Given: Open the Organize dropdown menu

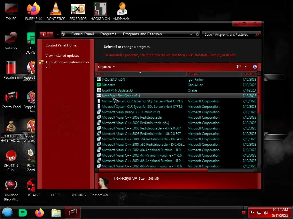Looking at the screenshot, I should point(106,67).
